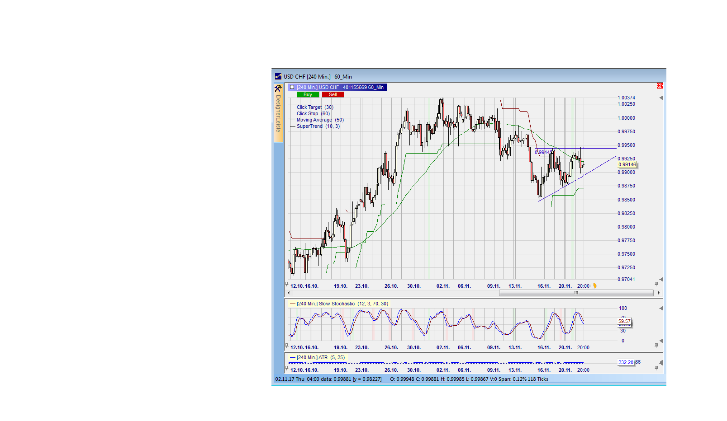Viewport: 727px width, 421px height.
Task: Click the pushpin icon at bottom-left of the chart
Action: point(286,284)
